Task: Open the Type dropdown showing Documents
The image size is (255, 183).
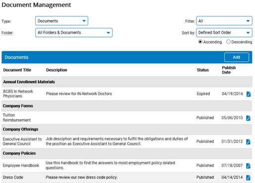Action: coord(62,21)
